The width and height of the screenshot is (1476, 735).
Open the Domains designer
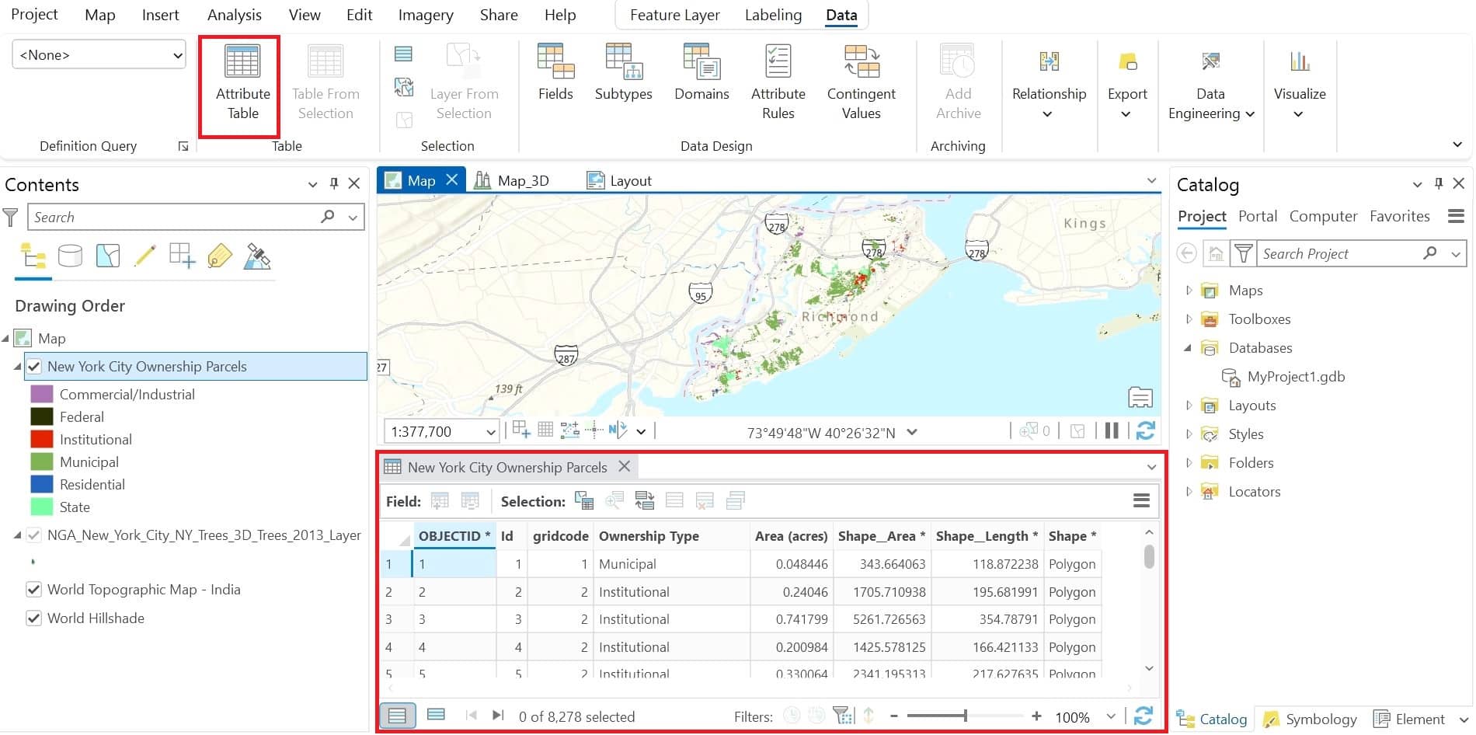pos(701,82)
